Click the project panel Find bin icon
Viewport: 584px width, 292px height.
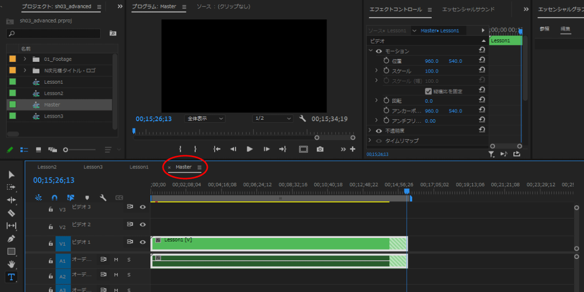point(113,33)
